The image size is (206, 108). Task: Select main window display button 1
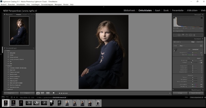point(3,97)
